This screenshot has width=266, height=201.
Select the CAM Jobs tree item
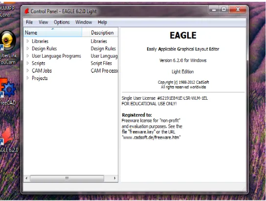coord(42,71)
